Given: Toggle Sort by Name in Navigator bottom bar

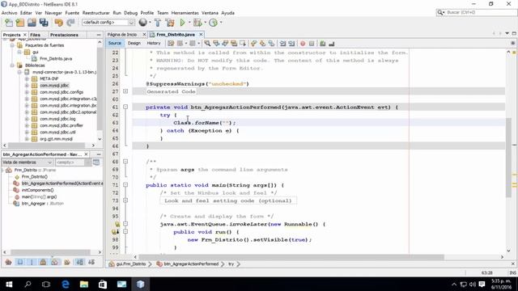Looking at the screenshot, I should coord(79,262).
